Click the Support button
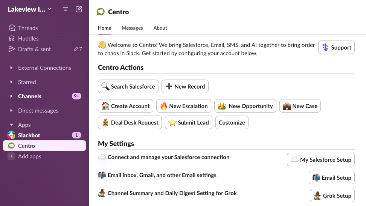This screenshot has height=206, width=366. tap(336, 47)
